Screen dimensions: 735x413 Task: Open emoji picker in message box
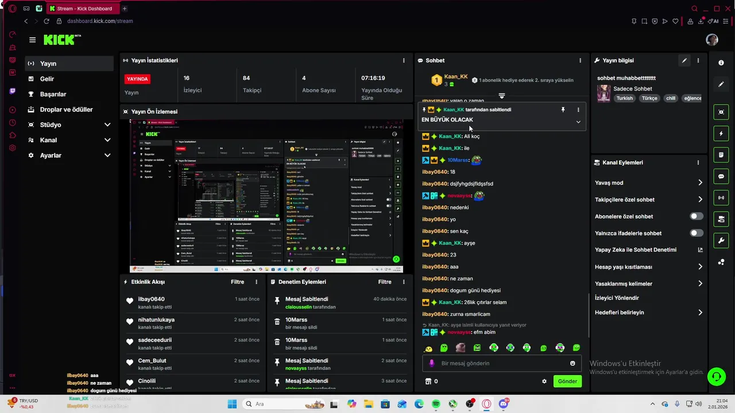pos(572,363)
